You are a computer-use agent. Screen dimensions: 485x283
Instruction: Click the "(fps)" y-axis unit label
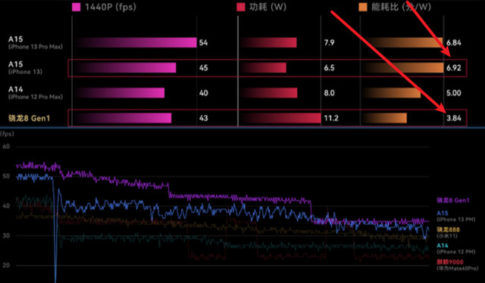pyautogui.click(x=7, y=134)
